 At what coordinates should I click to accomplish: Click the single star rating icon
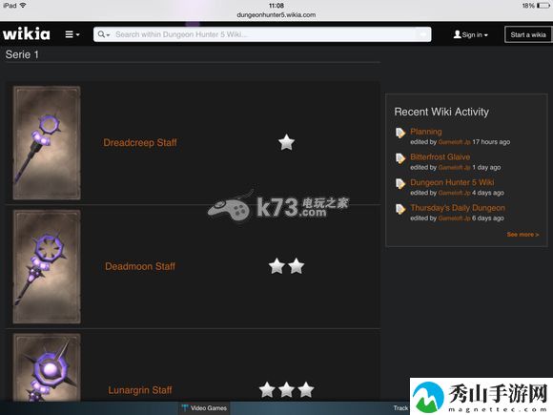pyautogui.click(x=286, y=142)
